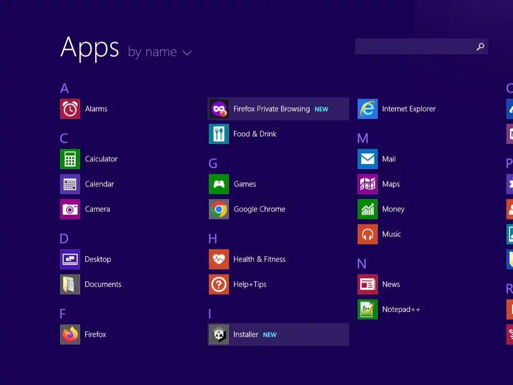Open the News app icon
Viewport: 513px width, 385px height.
click(x=368, y=284)
